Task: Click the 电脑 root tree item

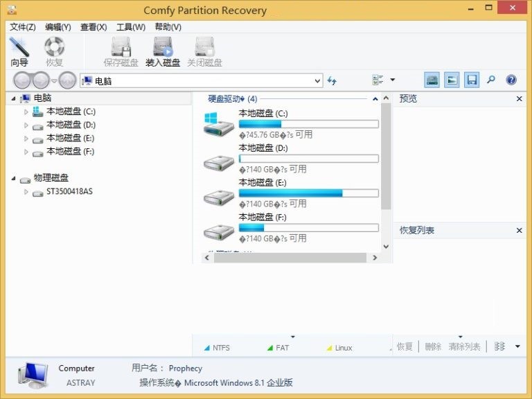Action: tap(42, 98)
